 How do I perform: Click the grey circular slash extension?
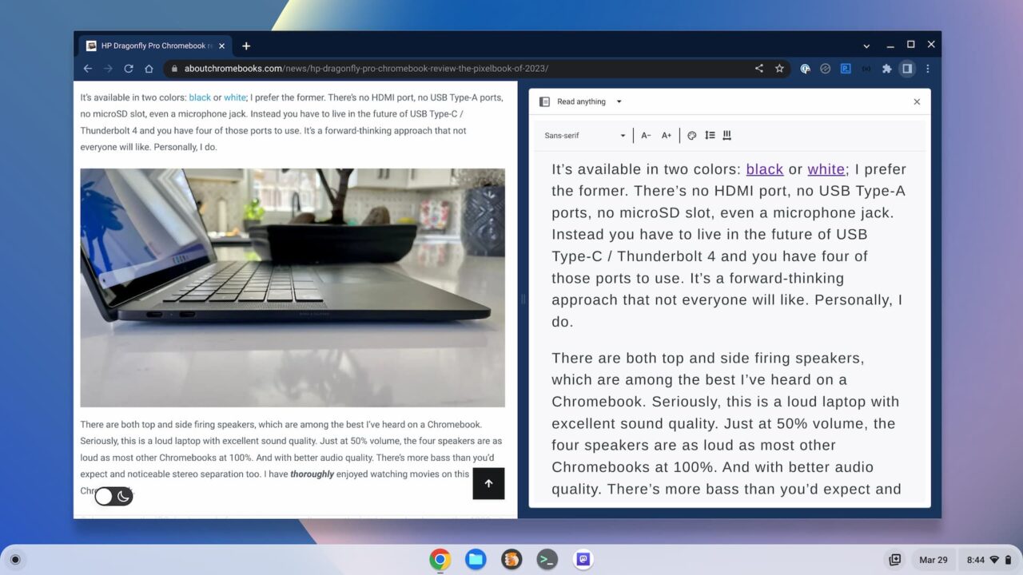click(x=826, y=69)
